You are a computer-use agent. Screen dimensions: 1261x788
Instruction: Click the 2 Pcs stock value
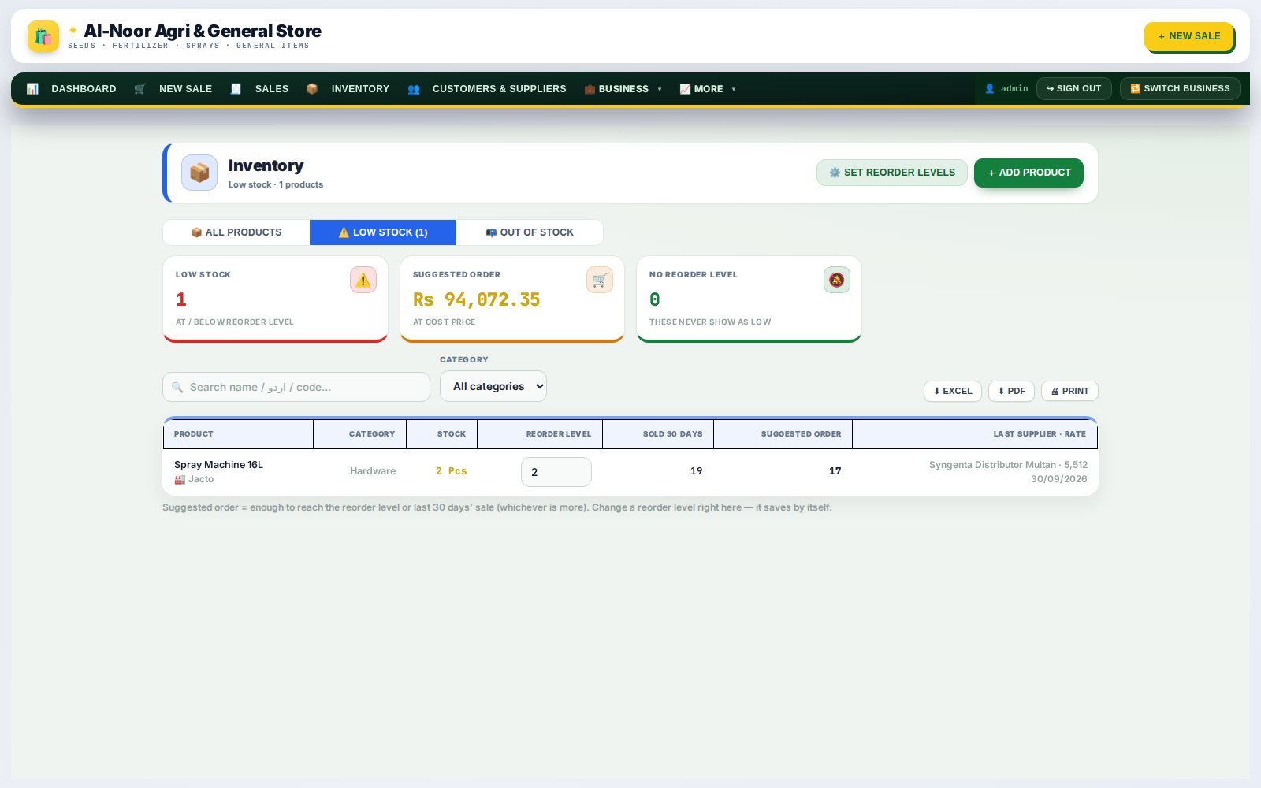452,471
